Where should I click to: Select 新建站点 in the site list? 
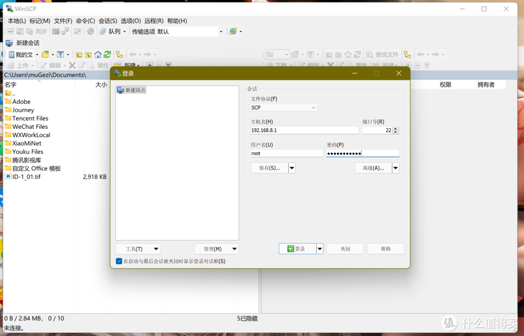click(134, 90)
